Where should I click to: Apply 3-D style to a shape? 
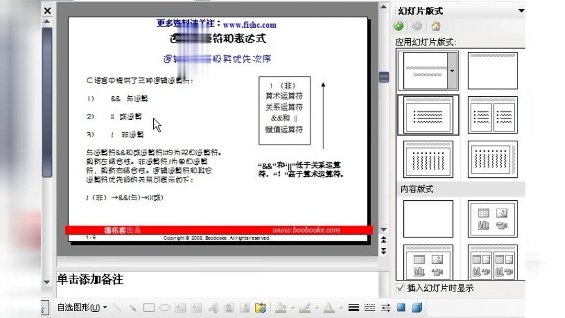click(x=417, y=308)
